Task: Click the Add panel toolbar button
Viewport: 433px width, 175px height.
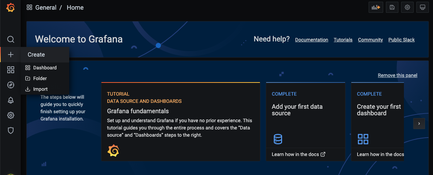Action: click(376, 7)
